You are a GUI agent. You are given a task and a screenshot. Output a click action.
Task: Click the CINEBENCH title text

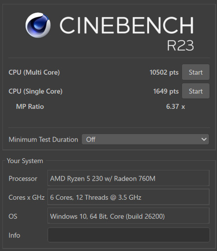click(x=127, y=25)
